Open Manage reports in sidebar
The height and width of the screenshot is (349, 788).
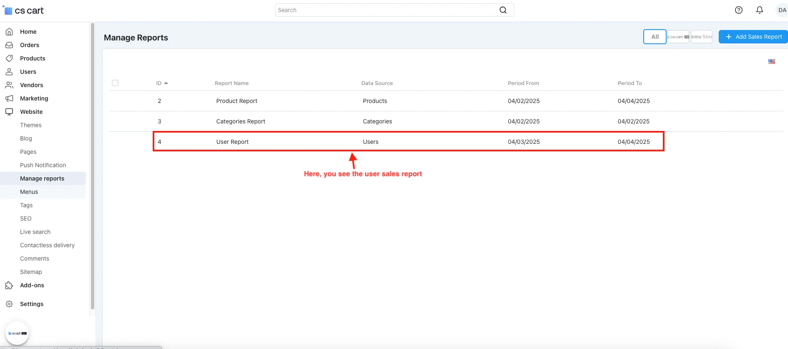[42, 178]
